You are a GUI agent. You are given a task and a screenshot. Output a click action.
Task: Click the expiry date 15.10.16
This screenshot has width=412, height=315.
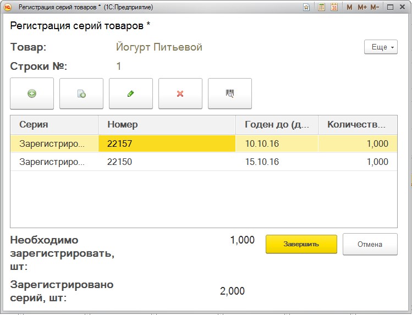point(277,162)
